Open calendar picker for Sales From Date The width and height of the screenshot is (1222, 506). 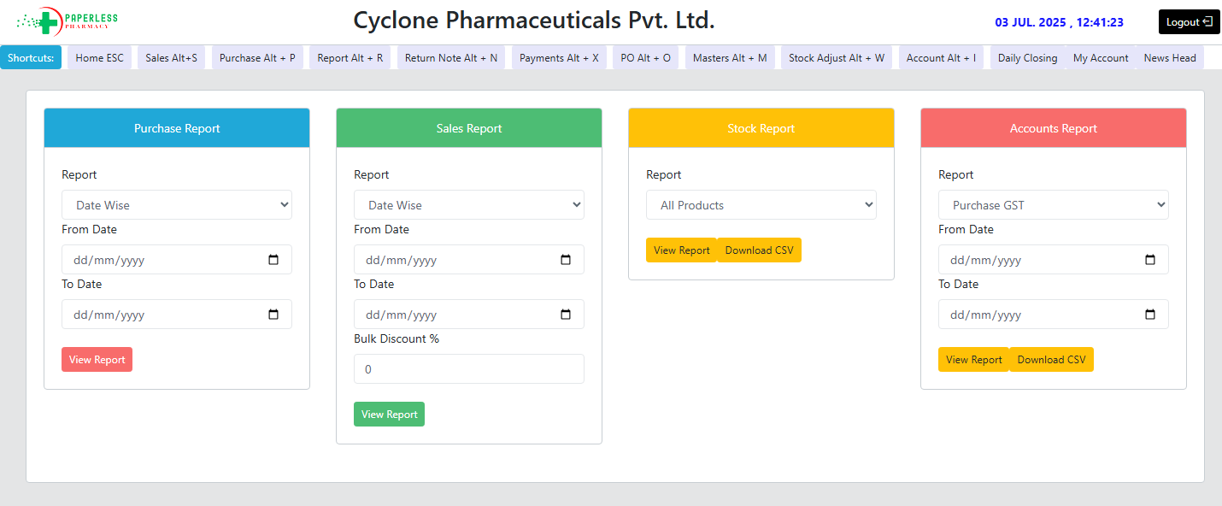click(x=566, y=260)
